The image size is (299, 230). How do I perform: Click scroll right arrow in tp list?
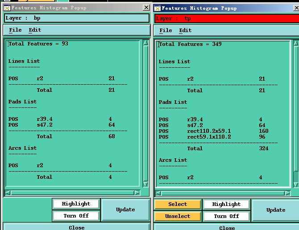click(288, 193)
